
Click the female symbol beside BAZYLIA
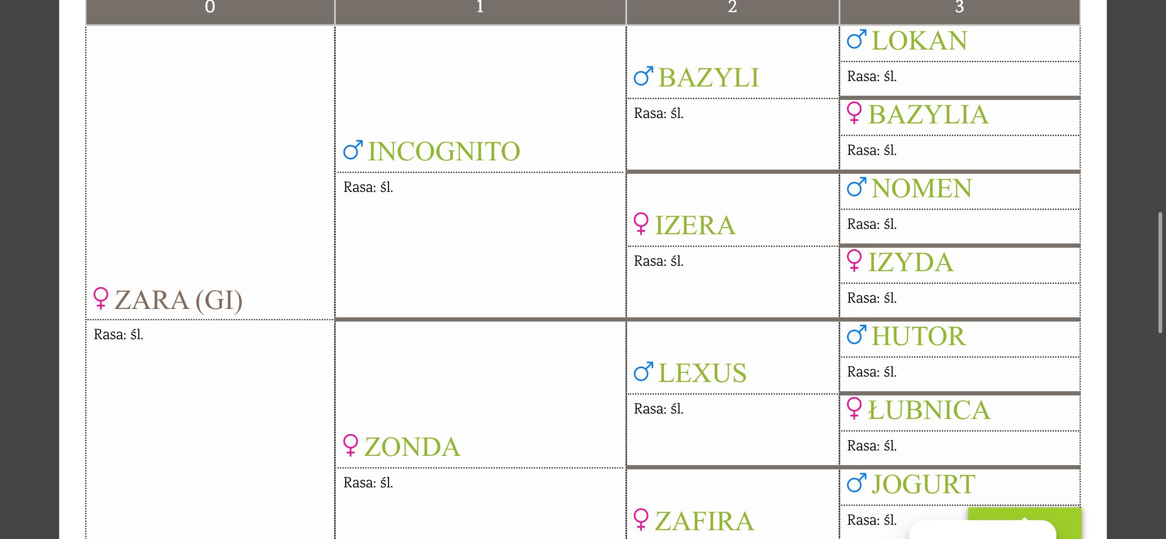click(854, 113)
